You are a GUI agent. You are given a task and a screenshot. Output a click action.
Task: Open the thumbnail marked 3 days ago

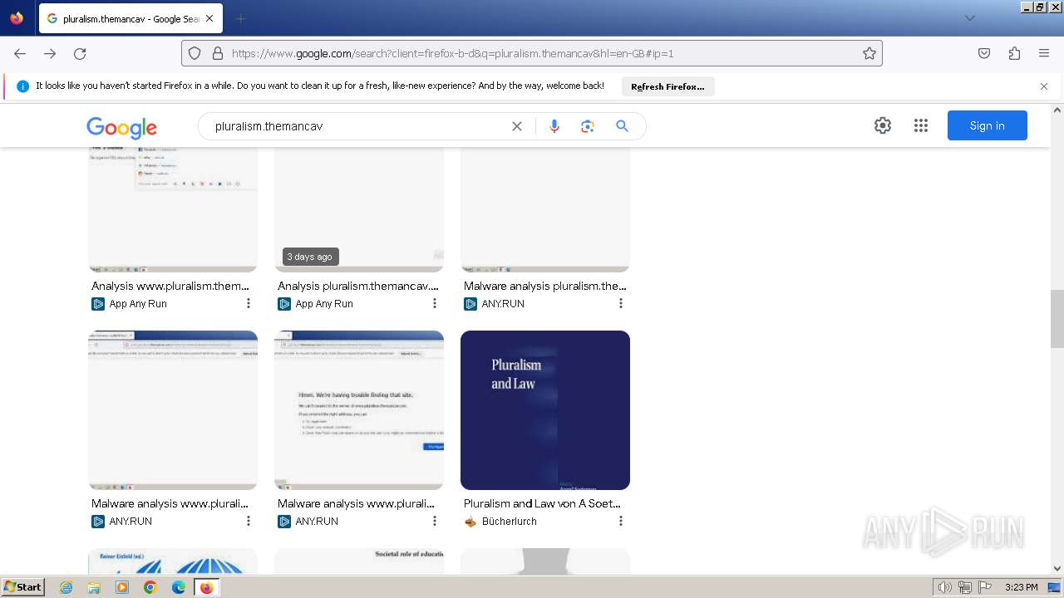coord(359,209)
